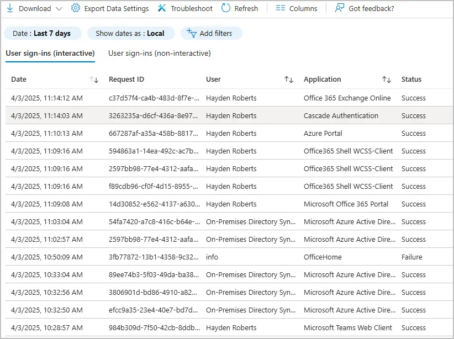454x339 pixels.
Task: Select Microsoft Office 365 Portal entry
Action: pos(346,204)
